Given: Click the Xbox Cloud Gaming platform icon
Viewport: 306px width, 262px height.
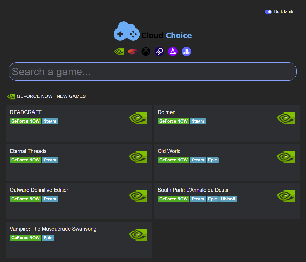Looking at the screenshot, I should pos(146,51).
